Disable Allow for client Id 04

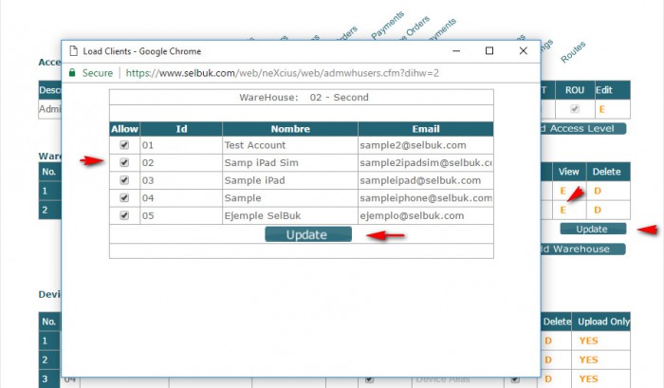[125, 198]
